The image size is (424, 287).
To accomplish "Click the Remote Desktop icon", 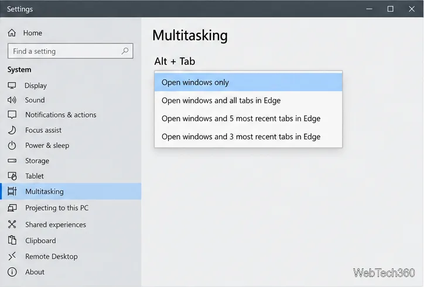I will 12,256.
